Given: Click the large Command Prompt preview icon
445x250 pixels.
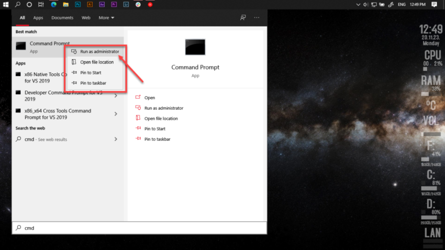Looking at the screenshot, I should click(x=195, y=47).
